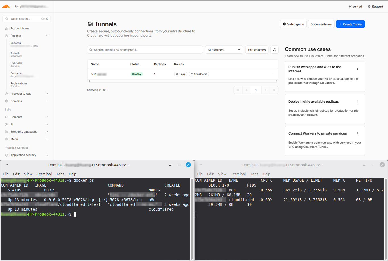Expand the Application security chevron
Image resolution: width=388 pixels, height=261 pixels.
pos(47,155)
